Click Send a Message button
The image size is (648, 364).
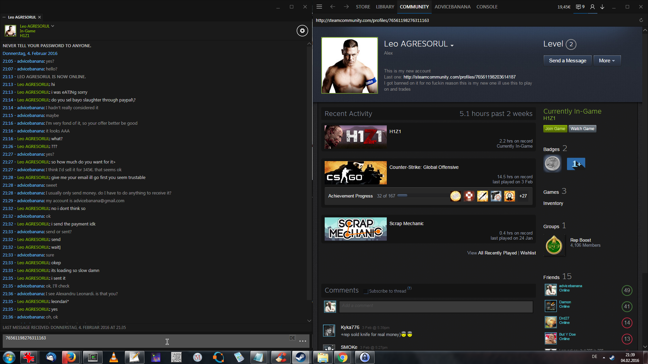coord(567,61)
